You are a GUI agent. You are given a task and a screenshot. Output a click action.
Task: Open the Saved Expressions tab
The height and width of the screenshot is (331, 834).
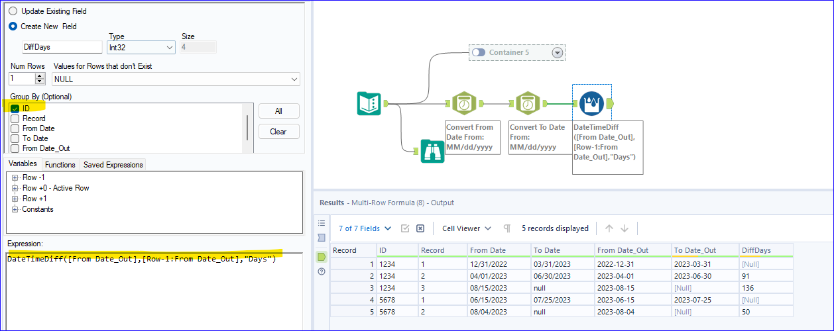point(112,165)
